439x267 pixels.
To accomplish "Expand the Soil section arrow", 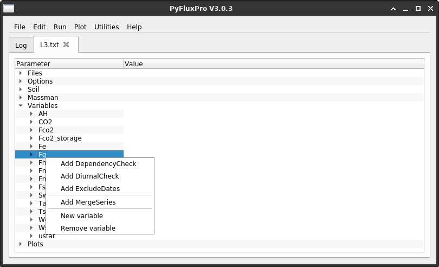I will [x=21, y=89].
